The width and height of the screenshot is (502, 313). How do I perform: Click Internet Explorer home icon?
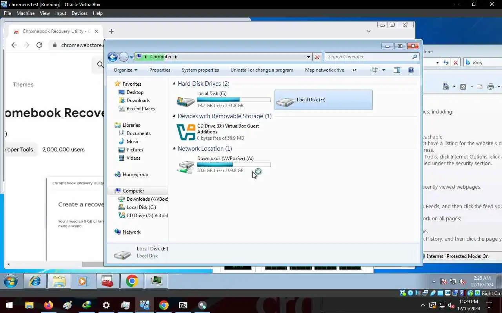(x=446, y=86)
